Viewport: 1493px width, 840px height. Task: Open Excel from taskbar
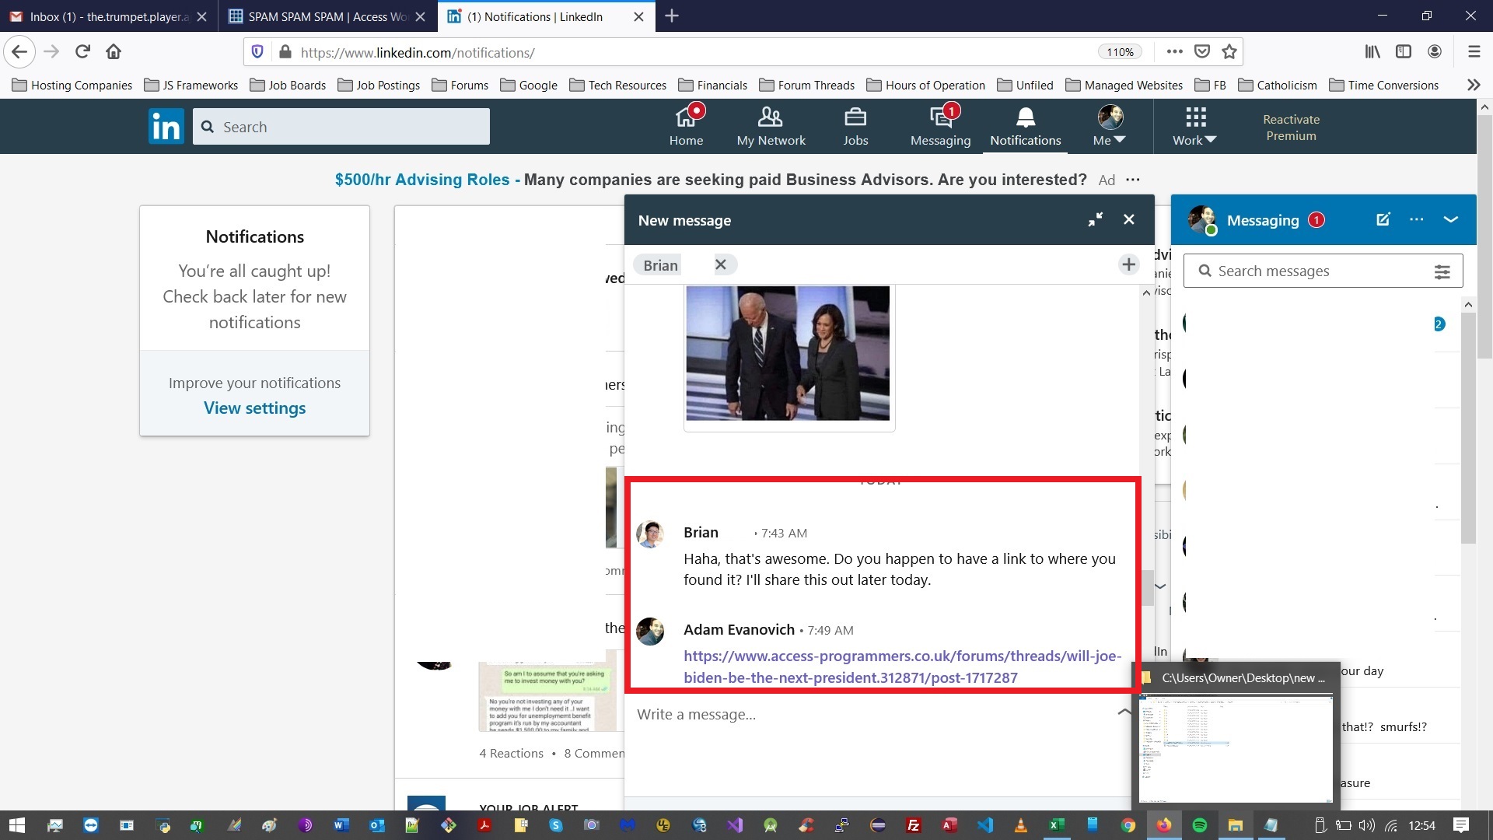click(x=1056, y=825)
